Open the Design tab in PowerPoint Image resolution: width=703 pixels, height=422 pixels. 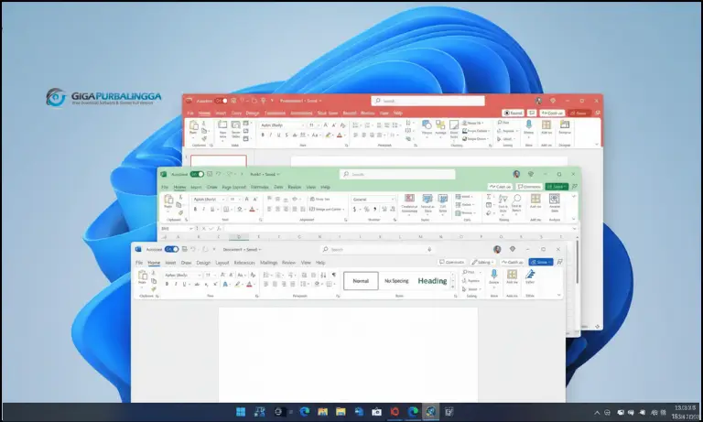click(253, 113)
